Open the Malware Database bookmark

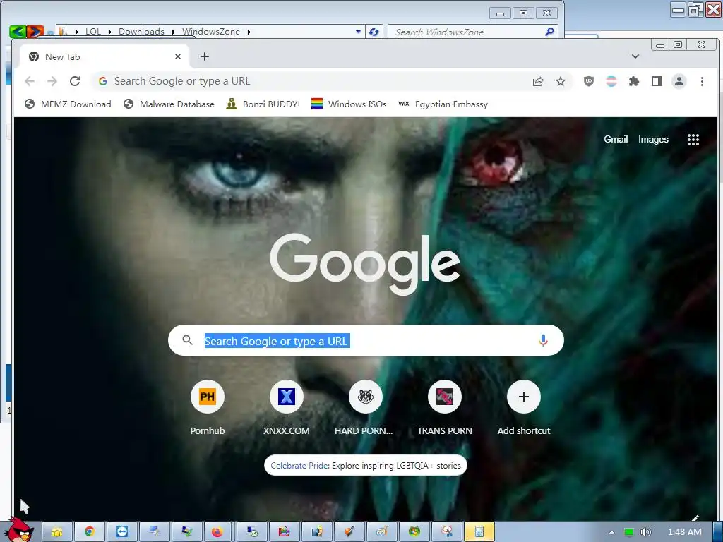point(169,104)
